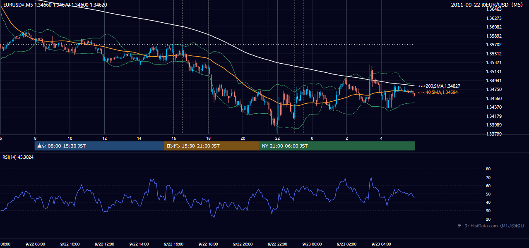This screenshot has width=529, height=248.
Task: Click RSI scale value 80
Action: (488, 169)
